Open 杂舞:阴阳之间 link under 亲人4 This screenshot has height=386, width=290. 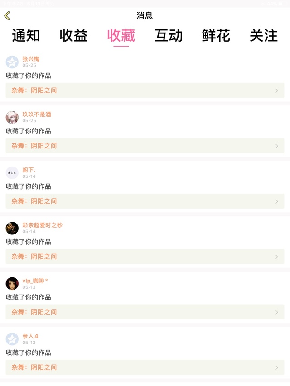click(x=34, y=367)
